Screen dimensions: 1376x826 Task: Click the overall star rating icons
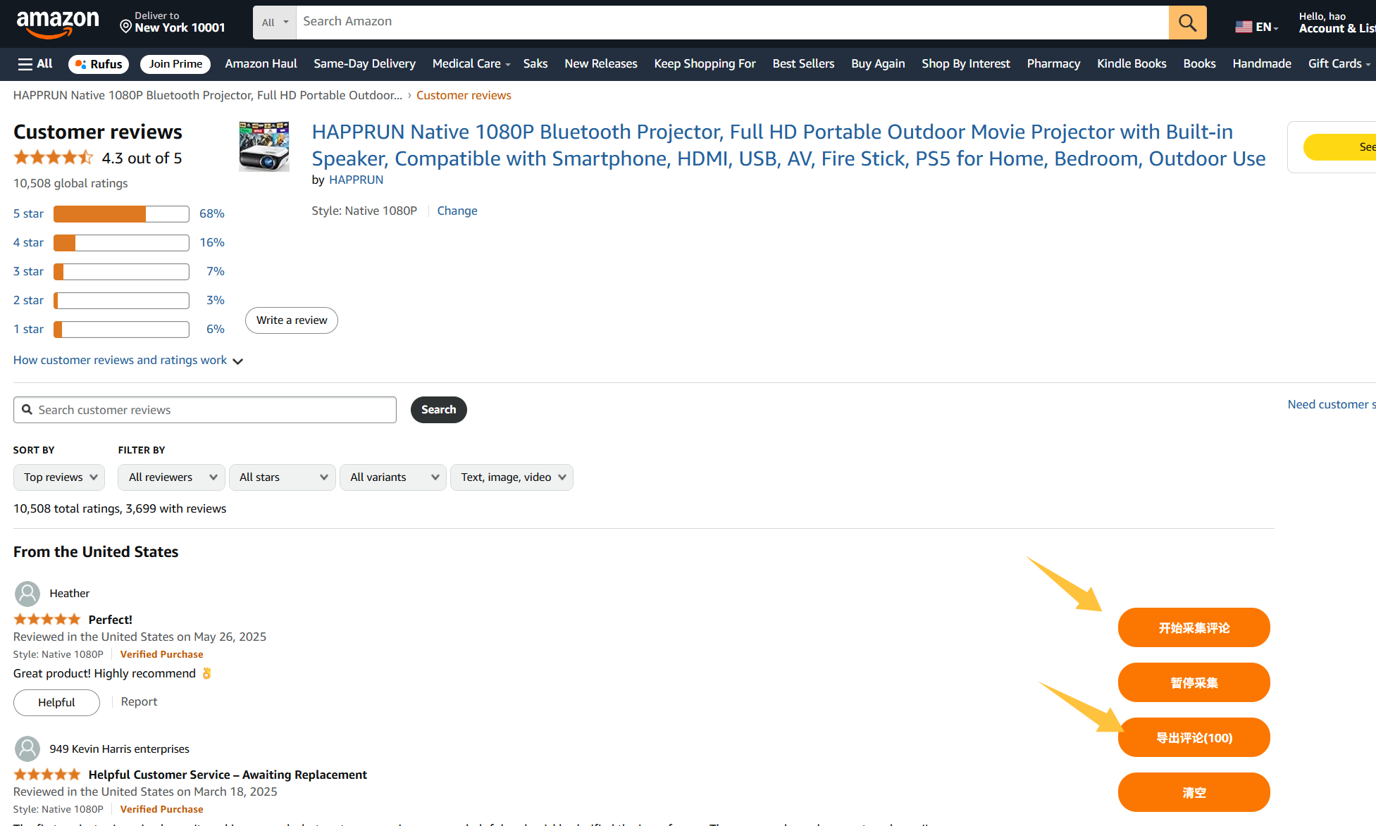click(x=54, y=157)
